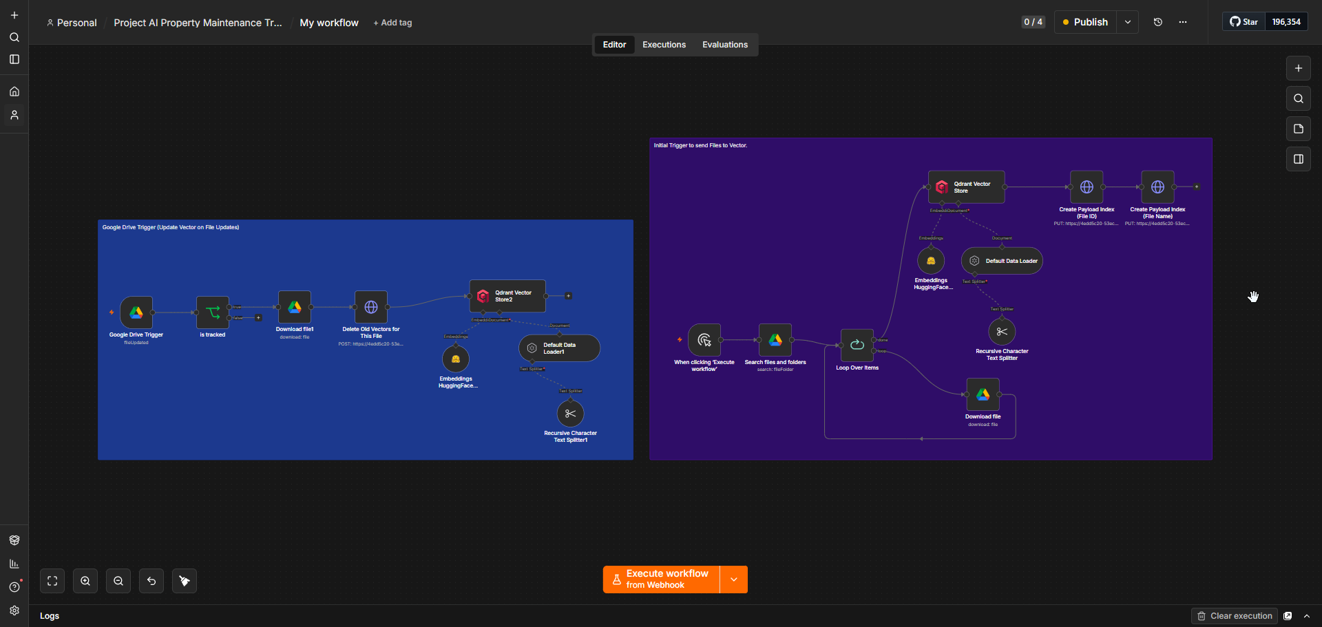Image resolution: width=1322 pixels, height=627 pixels.
Task: Click the 0 / 4 progress counter
Action: (1033, 22)
